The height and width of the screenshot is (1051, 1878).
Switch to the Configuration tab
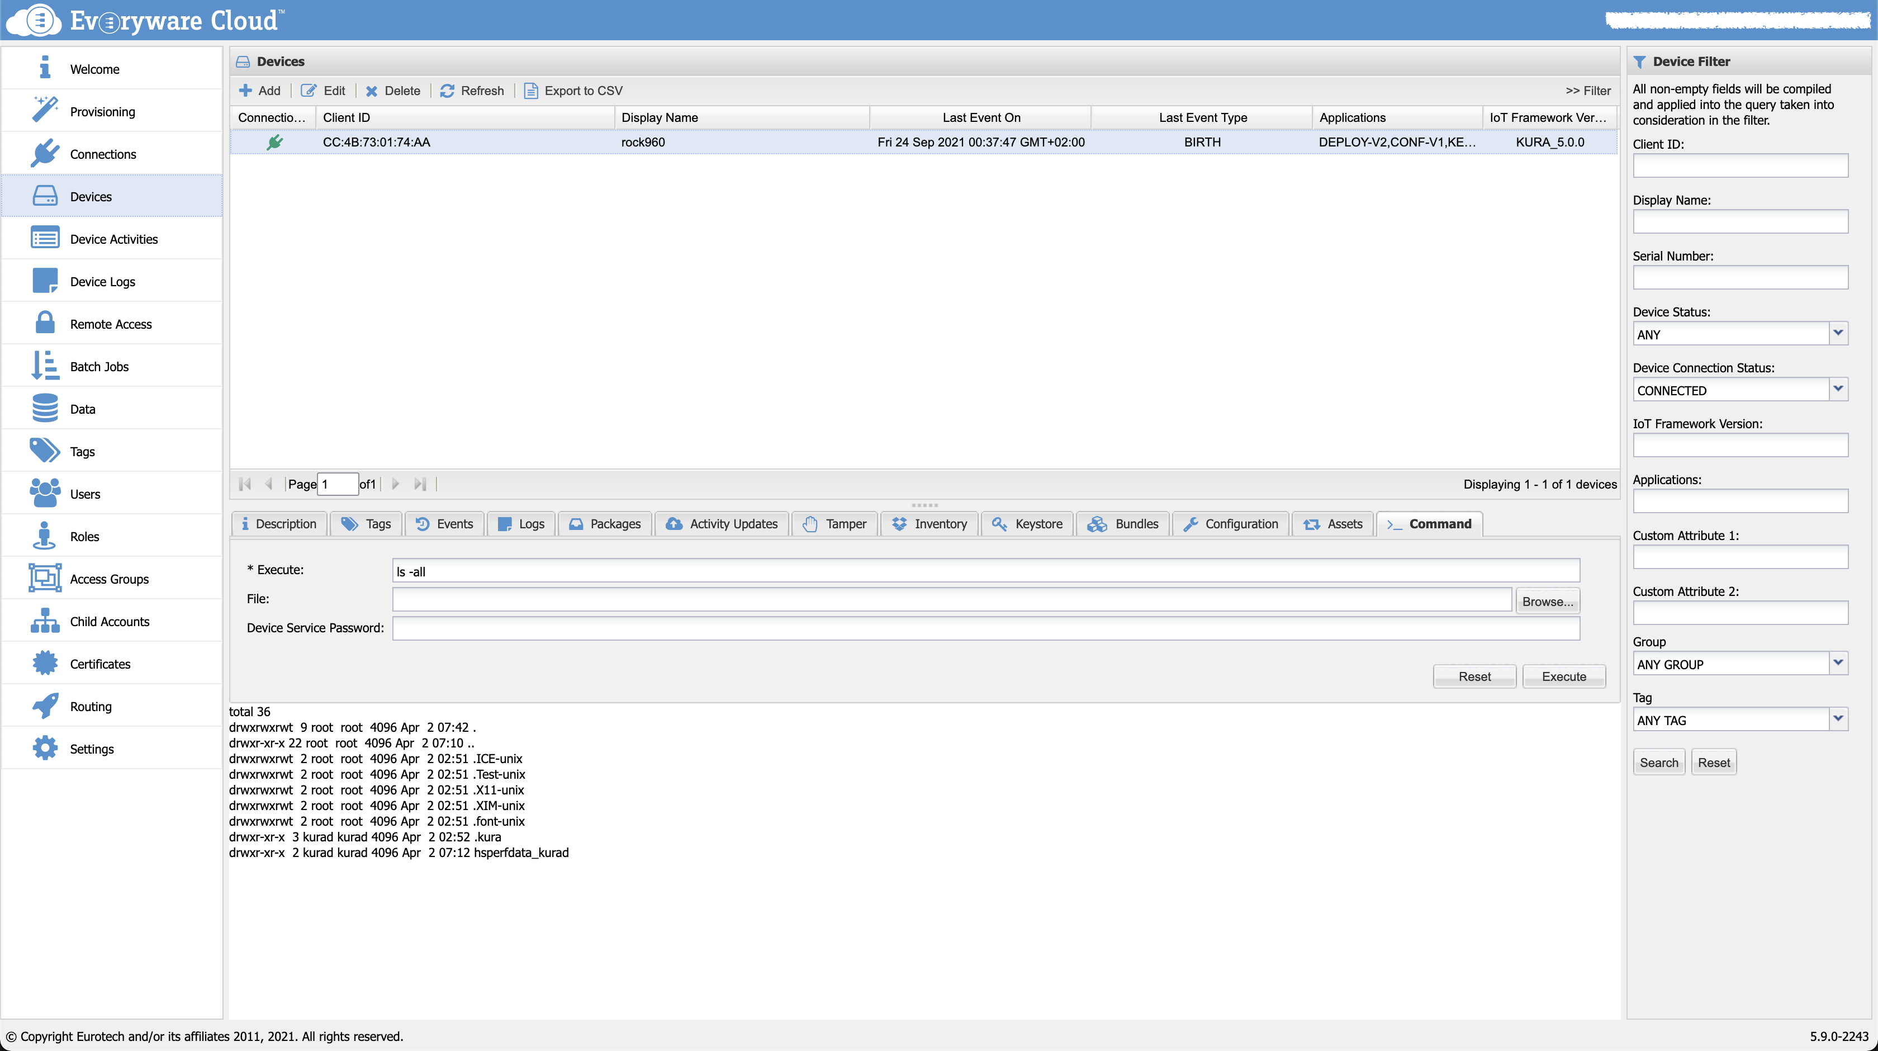(x=1231, y=524)
